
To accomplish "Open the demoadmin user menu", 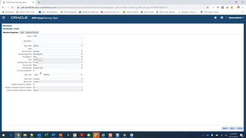I will click(236, 18).
